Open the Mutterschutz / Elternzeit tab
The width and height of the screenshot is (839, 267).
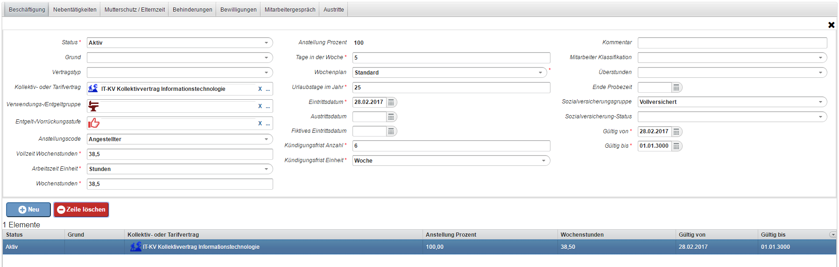click(x=134, y=10)
